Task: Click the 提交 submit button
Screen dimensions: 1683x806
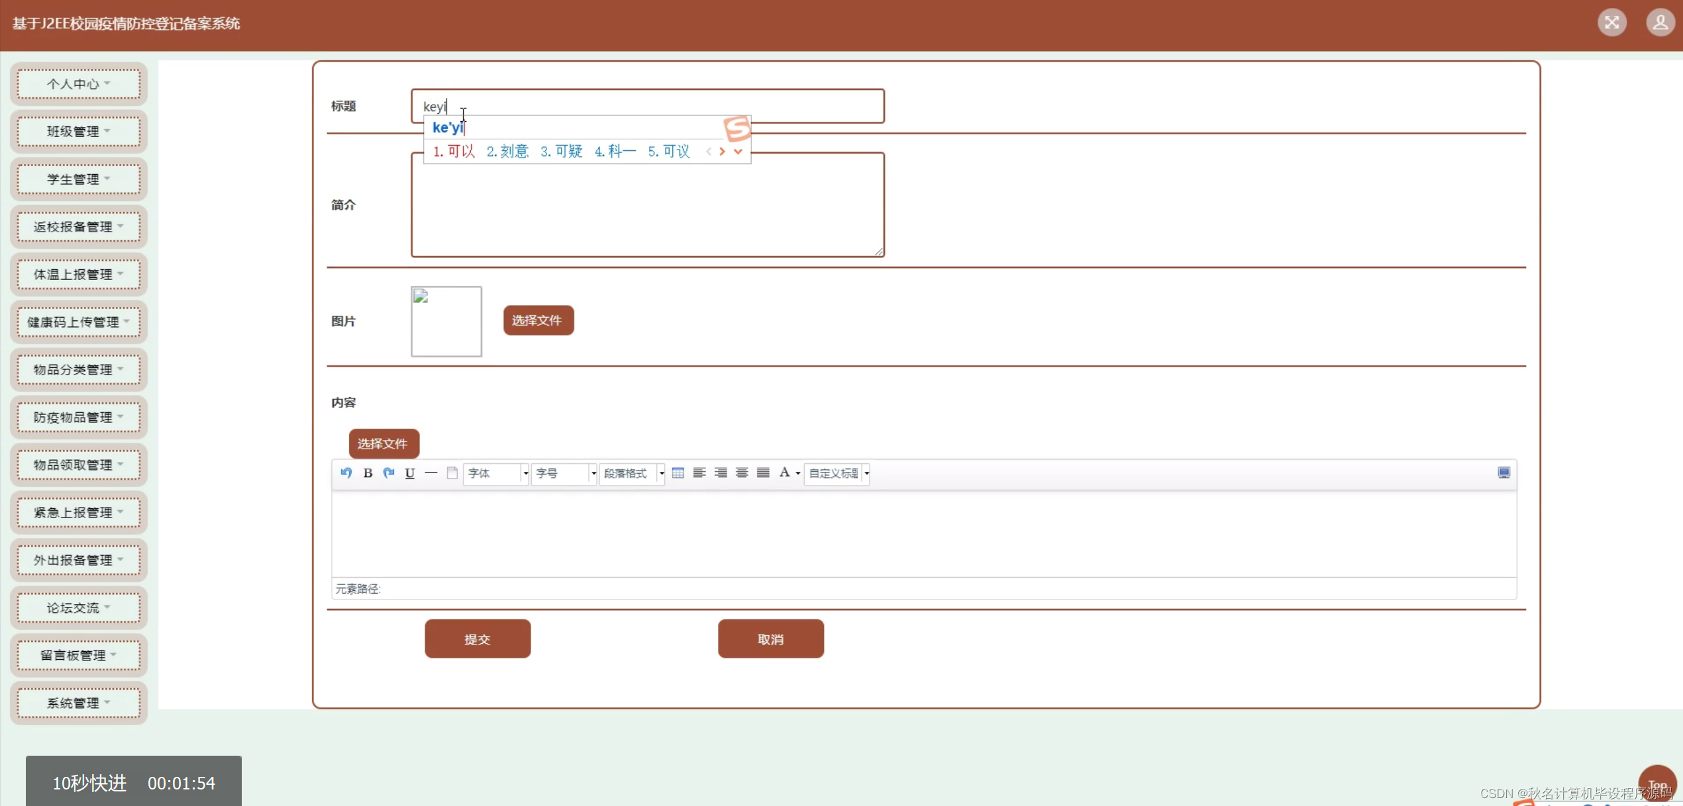Action: [x=478, y=639]
